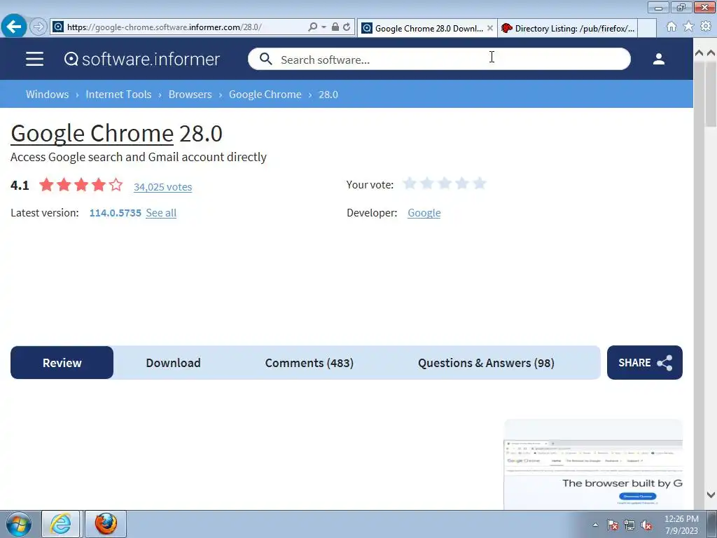Open Browsers breadcrumb category
Image resolution: width=717 pixels, height=538 pixels.
190,95
